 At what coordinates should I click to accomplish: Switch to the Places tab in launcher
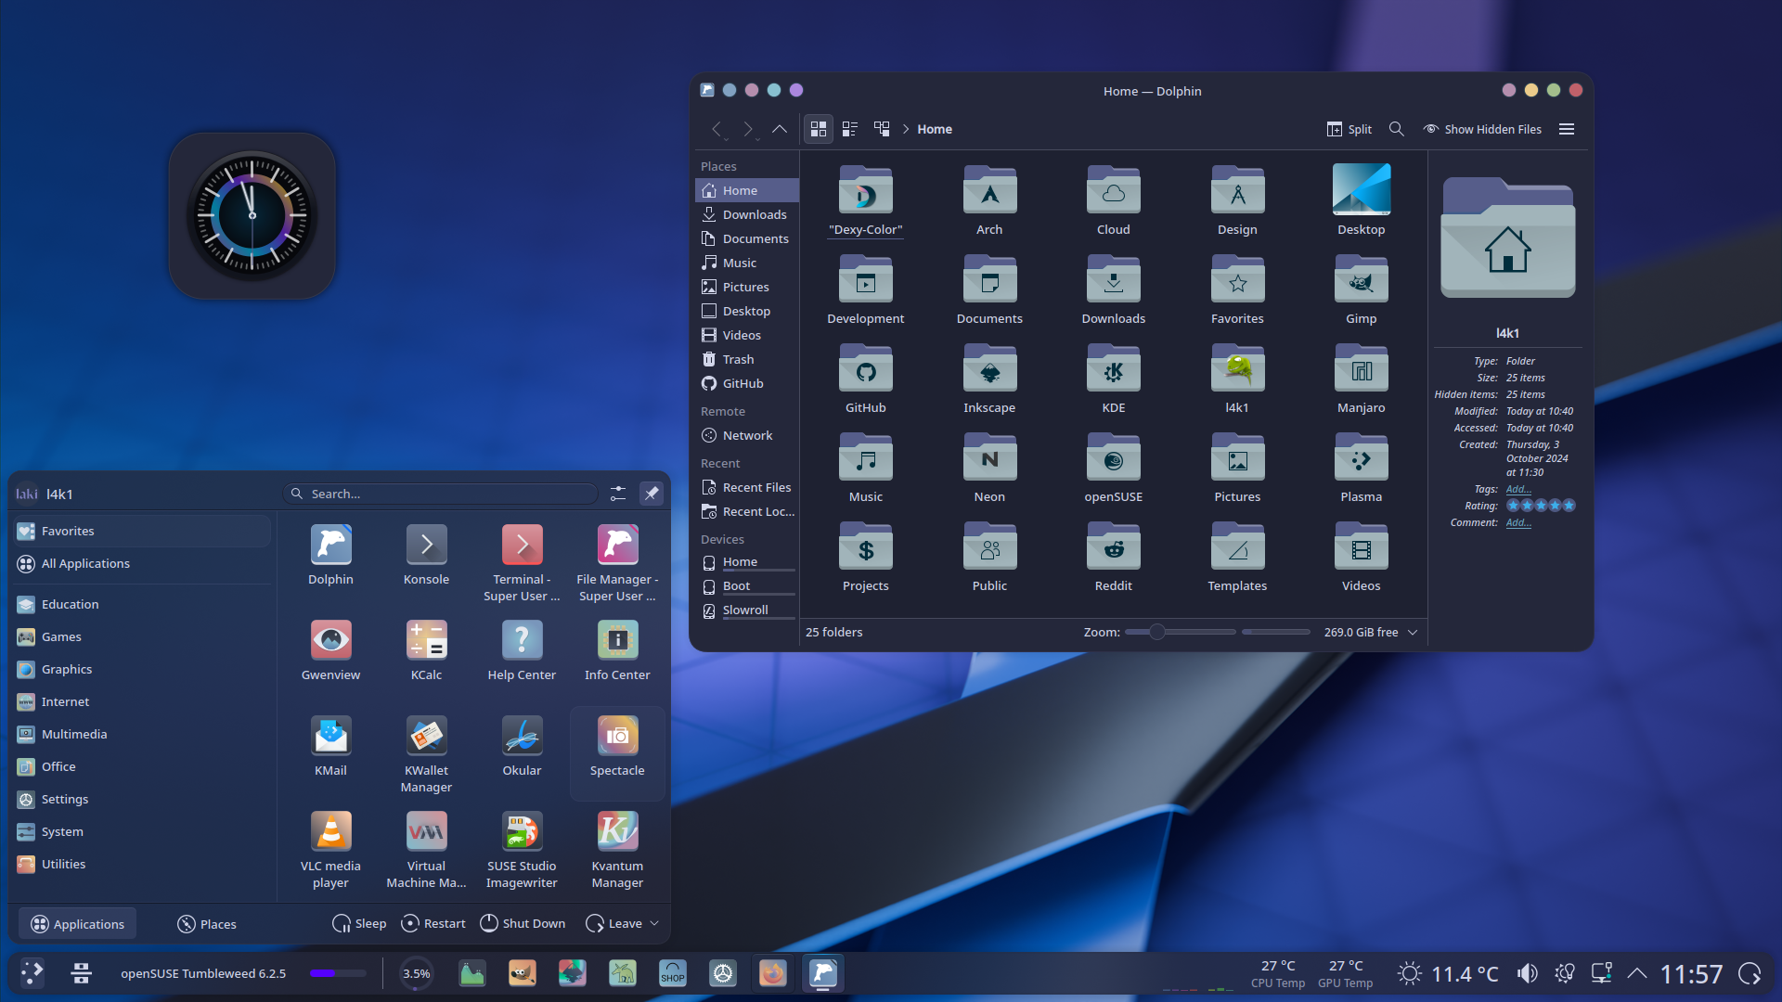(x=206, y=924)
